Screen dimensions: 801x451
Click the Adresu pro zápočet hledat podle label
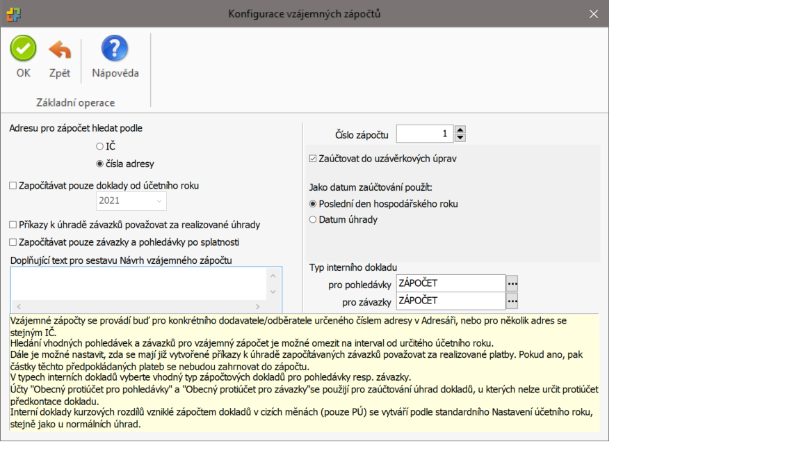pyautogui.click(x=76, y=128)
